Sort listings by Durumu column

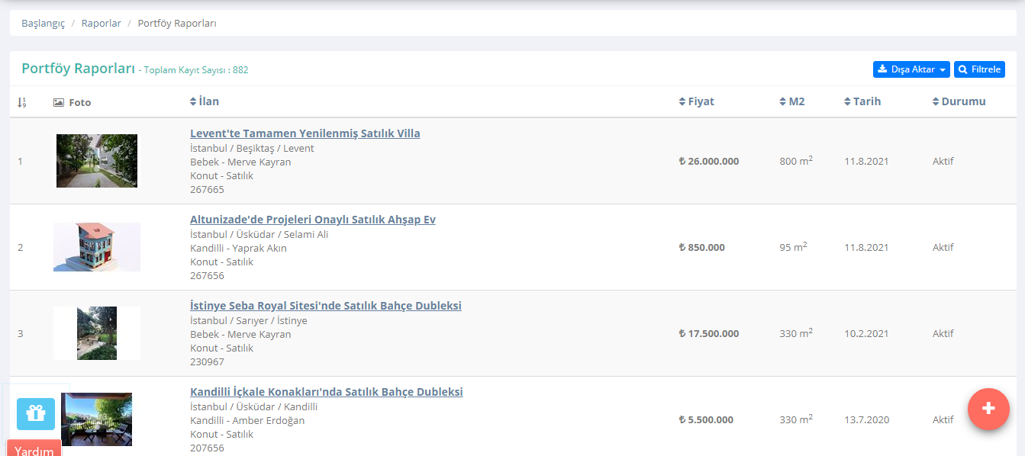tap(959, 101)
